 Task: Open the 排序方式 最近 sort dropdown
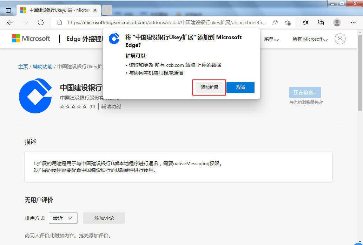(x=63, y=218)
